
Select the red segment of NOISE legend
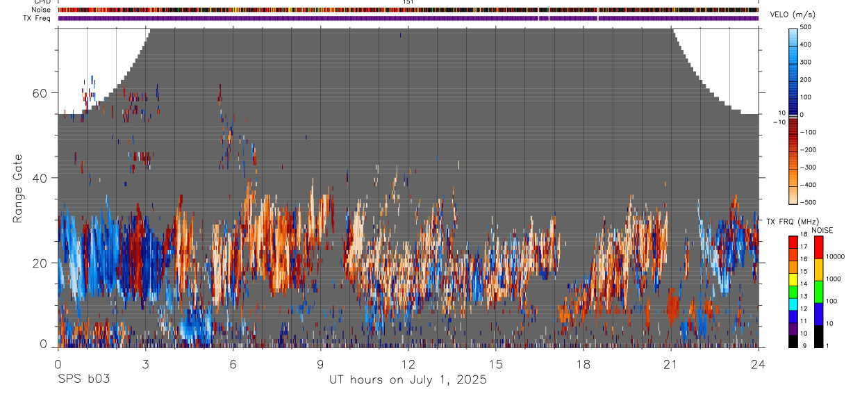pyautogui.click(x=818, y=247)
